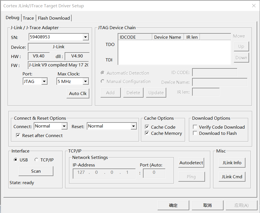Select the TCP/IP interface radio button

[37, 160]
